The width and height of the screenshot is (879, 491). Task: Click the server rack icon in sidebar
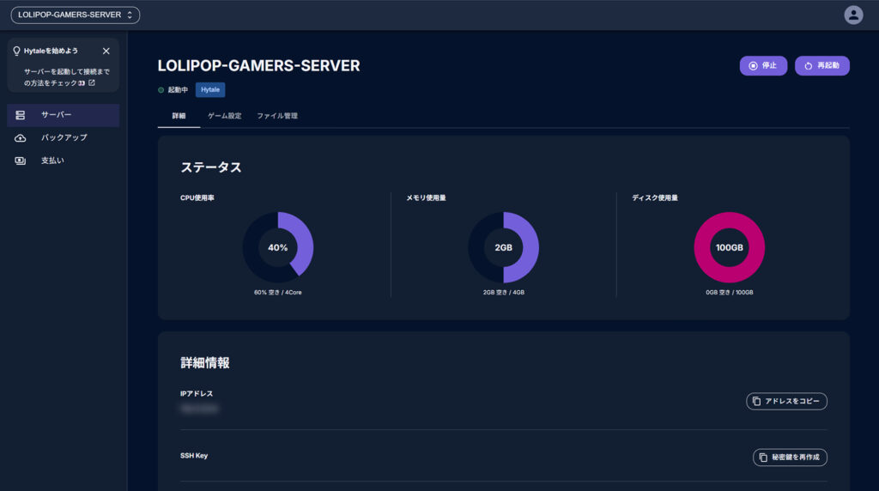21,115
